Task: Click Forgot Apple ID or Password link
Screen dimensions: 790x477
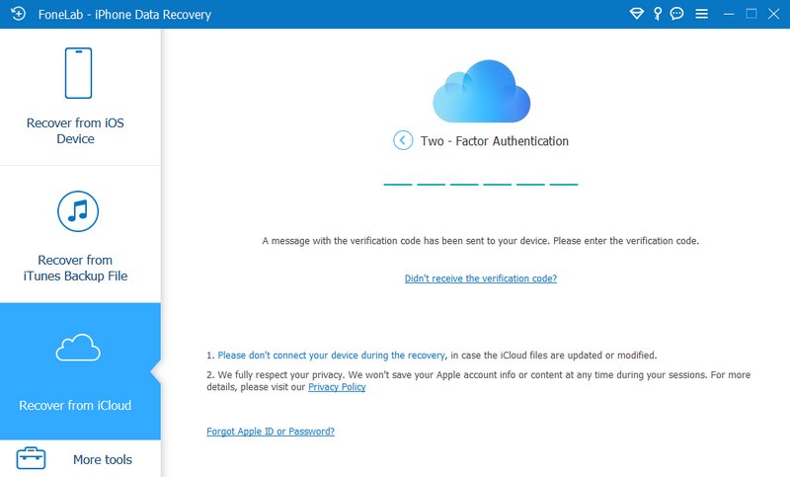Action: tap(271, 432)
